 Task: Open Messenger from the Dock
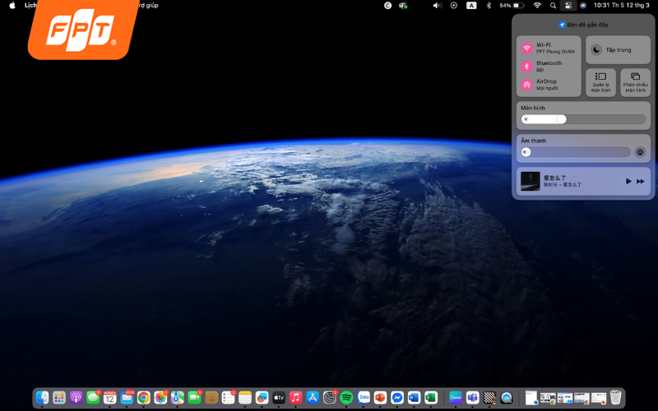(396, 397)
